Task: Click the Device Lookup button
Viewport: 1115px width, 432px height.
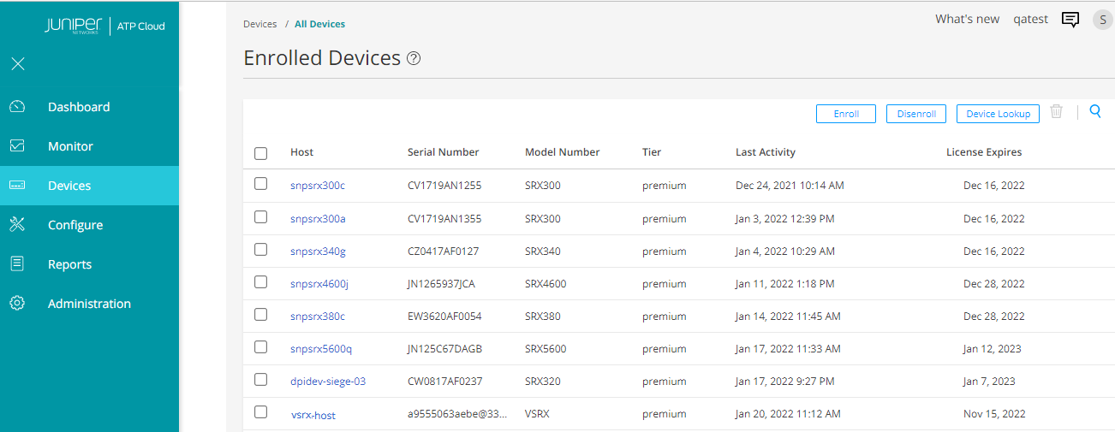Action: [x=998, y=114]
